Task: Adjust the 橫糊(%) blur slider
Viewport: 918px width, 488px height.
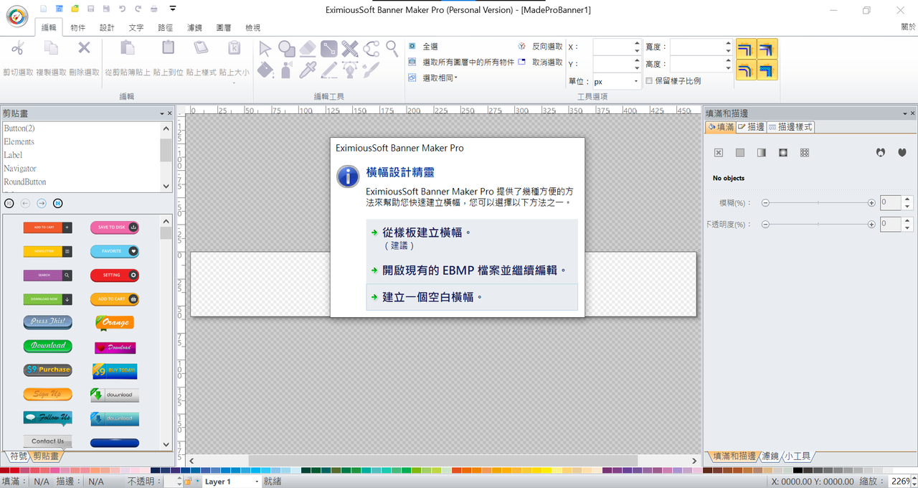Action: coord(818,203)
